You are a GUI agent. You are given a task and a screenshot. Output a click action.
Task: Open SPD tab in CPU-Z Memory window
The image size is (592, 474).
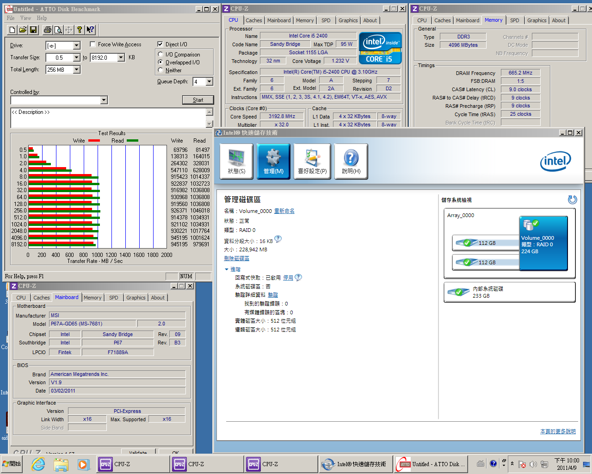tap(515, 20)
